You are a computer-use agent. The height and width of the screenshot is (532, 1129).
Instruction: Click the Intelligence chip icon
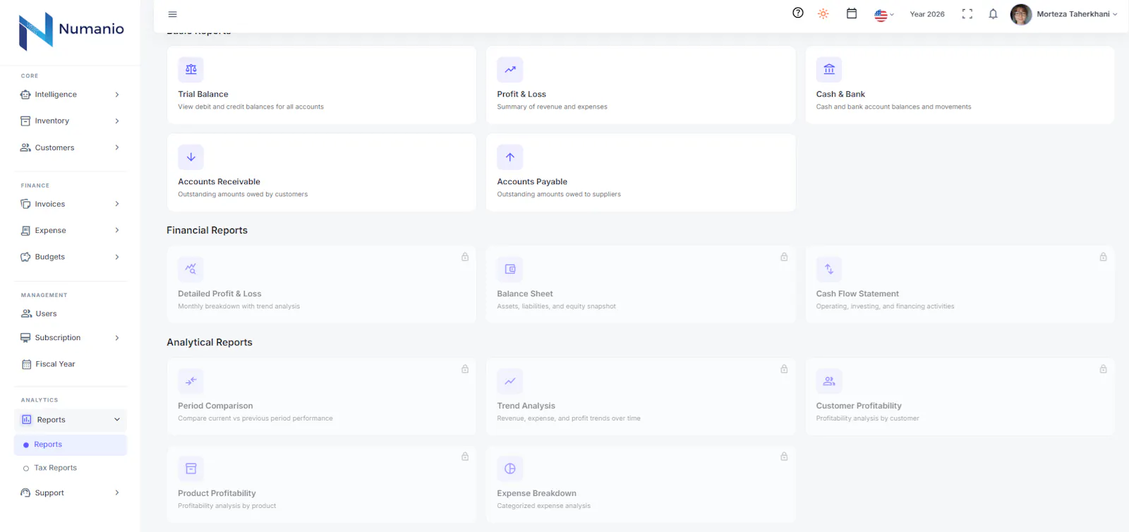(26, 95)
